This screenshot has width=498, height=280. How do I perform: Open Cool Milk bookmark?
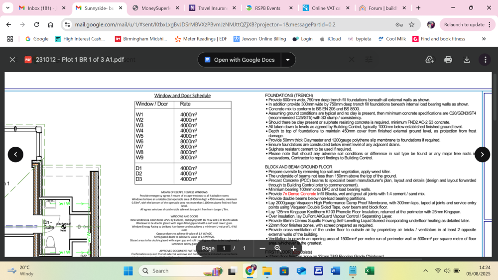(x=392, y=39)
